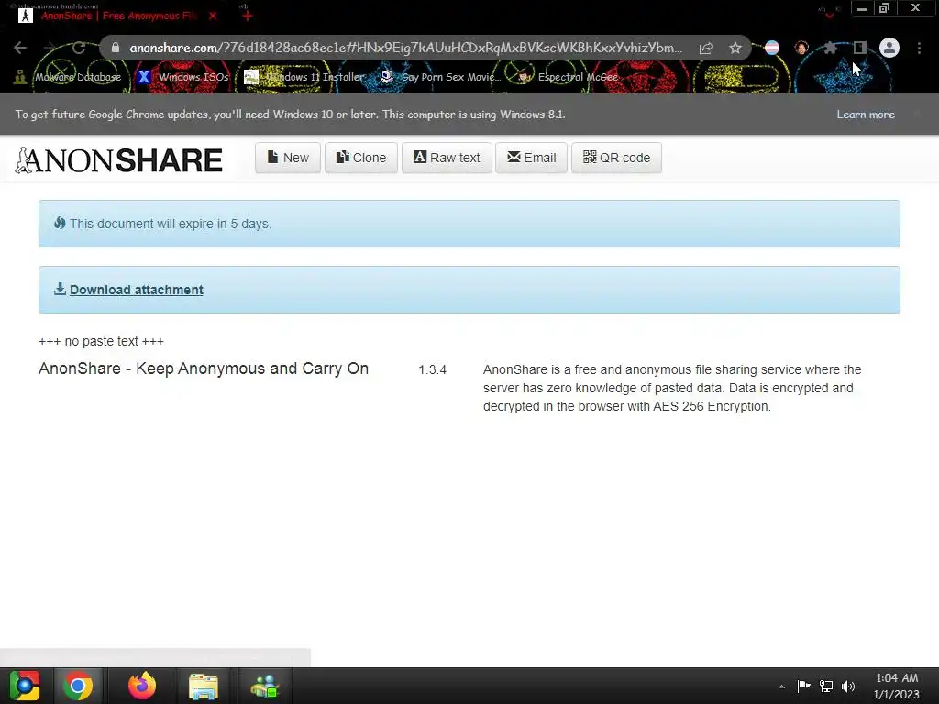Click the AnonShare logo
The width and height of the screenshot is (939, 704).
pos(118,160)
